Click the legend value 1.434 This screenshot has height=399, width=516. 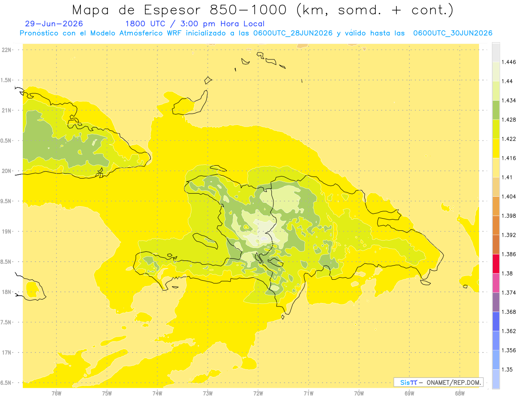point(509,100)
